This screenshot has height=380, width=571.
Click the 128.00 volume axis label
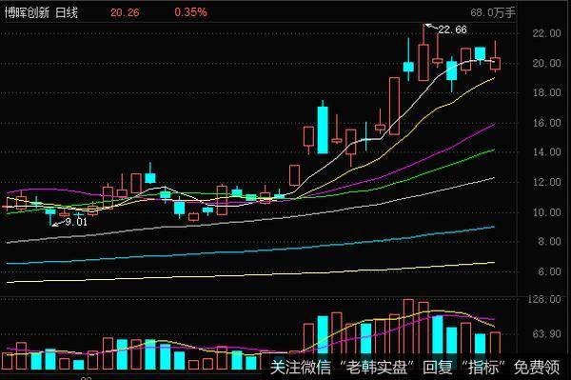pos(544,299)
